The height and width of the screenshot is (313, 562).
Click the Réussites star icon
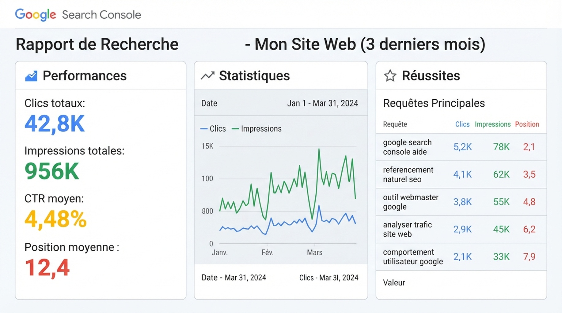390,75
